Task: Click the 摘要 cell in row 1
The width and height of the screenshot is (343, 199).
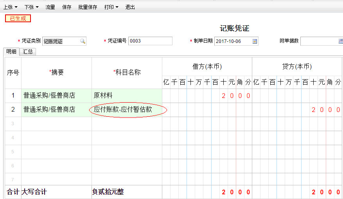Action: pos(56,96)
